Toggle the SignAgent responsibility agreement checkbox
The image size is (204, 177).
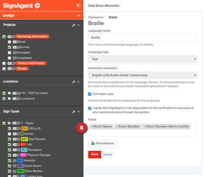[90, 108]
